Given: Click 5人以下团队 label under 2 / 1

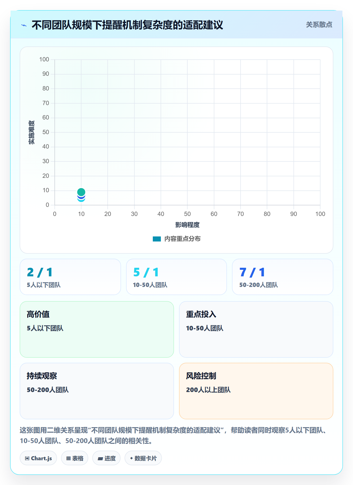Looking at the screenshot, I should (x=44, y=285).
